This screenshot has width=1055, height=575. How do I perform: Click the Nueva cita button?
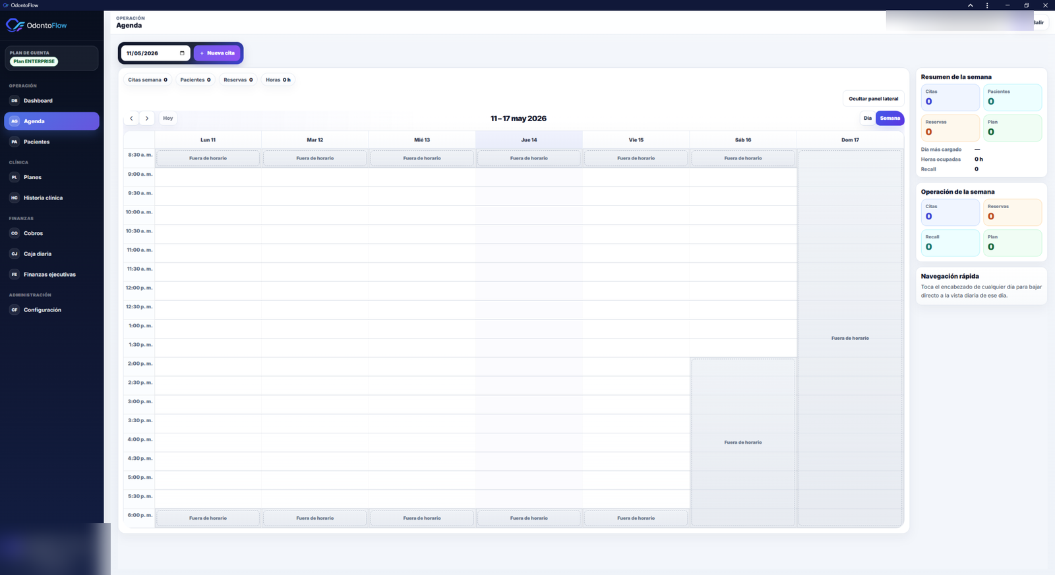tap(217, 53)
